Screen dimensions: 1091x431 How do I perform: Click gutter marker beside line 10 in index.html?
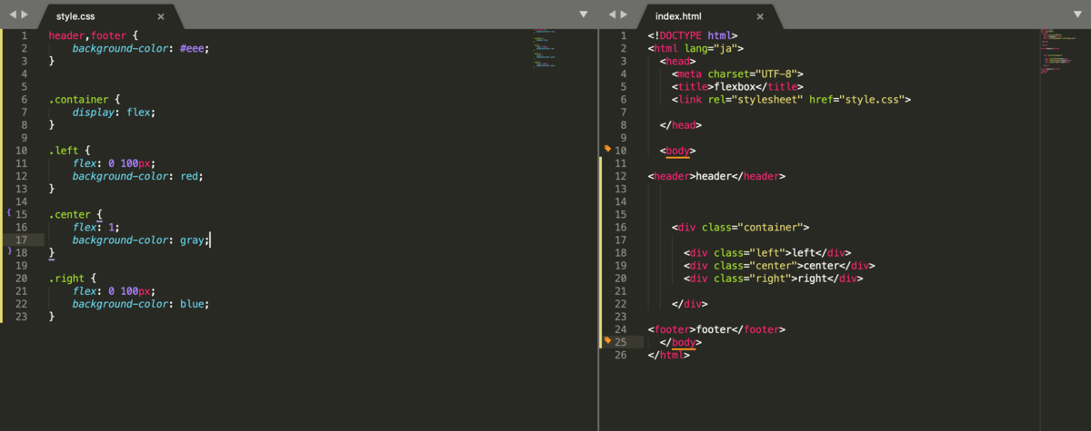[x=607, y=148]
